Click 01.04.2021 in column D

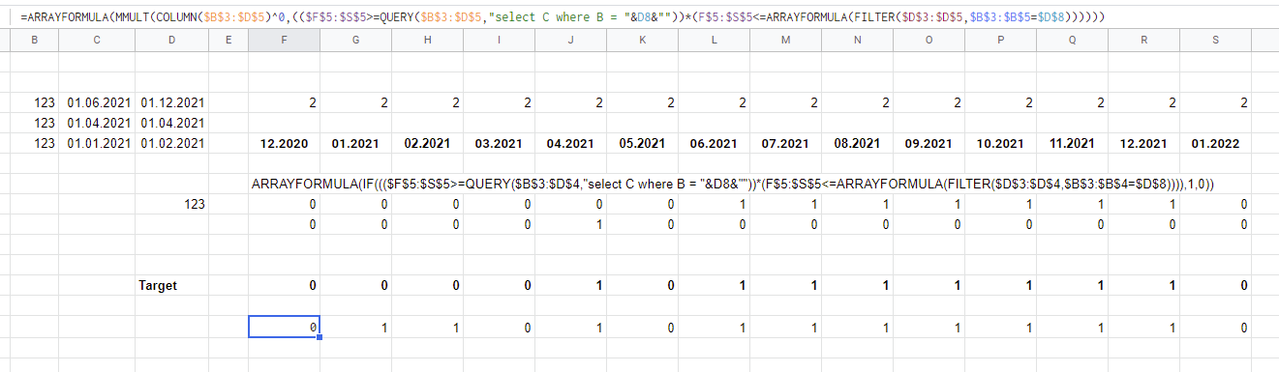[171, 123]
